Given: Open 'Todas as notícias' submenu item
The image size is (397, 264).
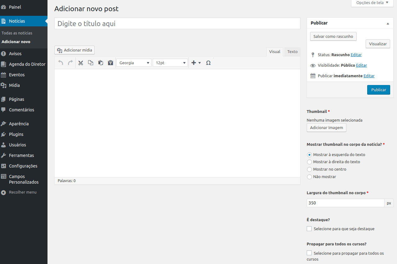Looking at the screenshot, I should (17, 33).
